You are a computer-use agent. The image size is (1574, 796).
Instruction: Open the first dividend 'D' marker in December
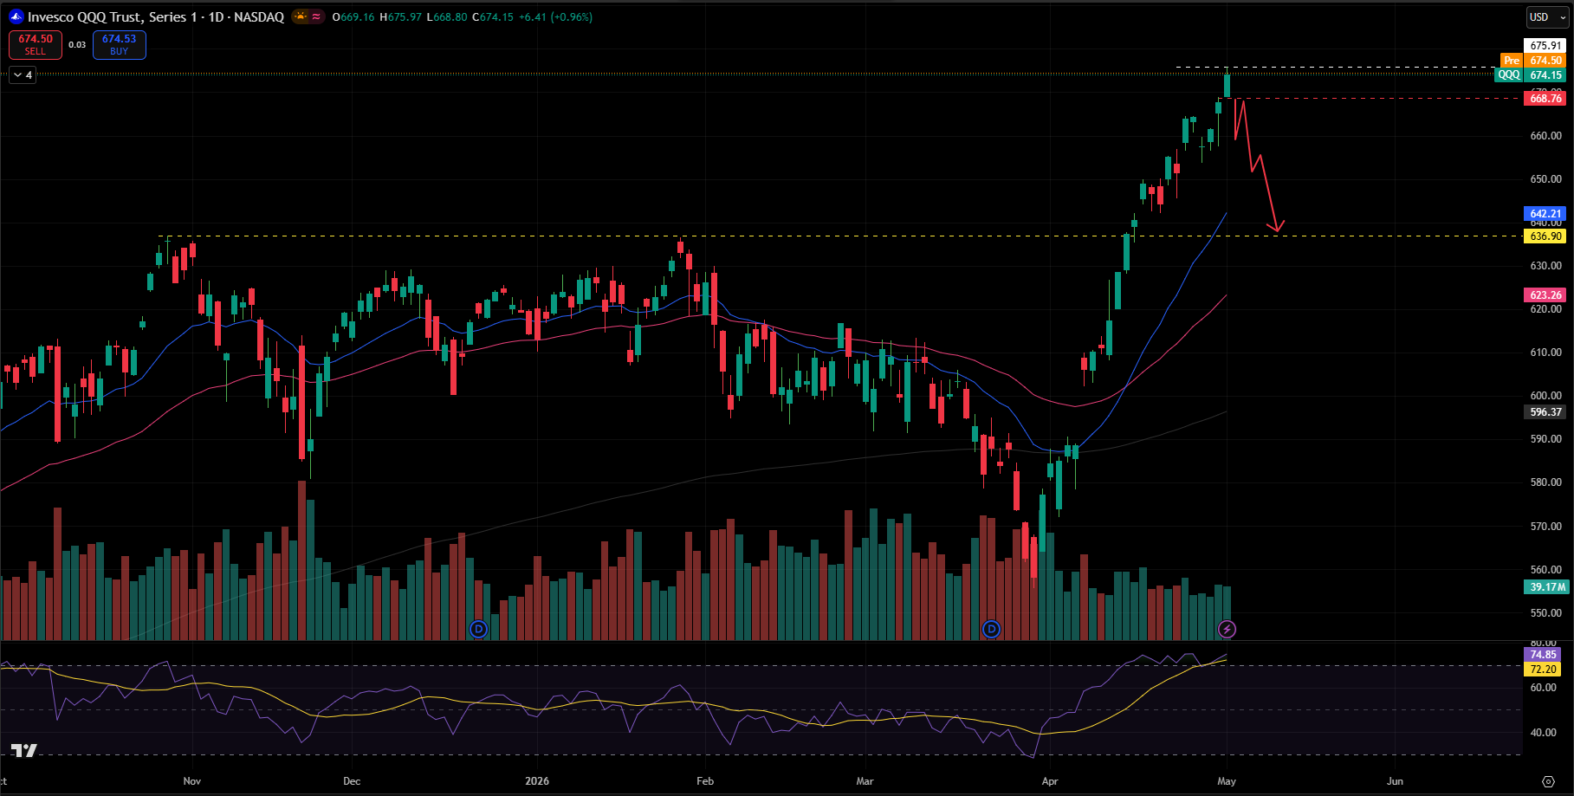click(478, 629)
